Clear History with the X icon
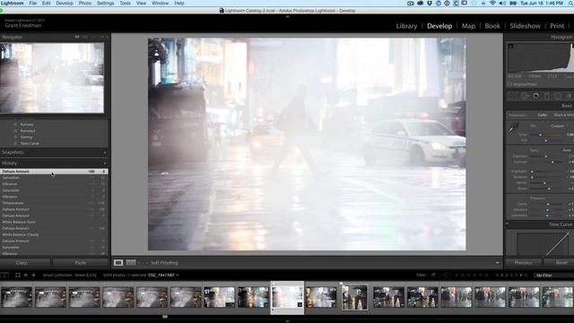Viewport: 574px width, 323px height. click(105, 163)
